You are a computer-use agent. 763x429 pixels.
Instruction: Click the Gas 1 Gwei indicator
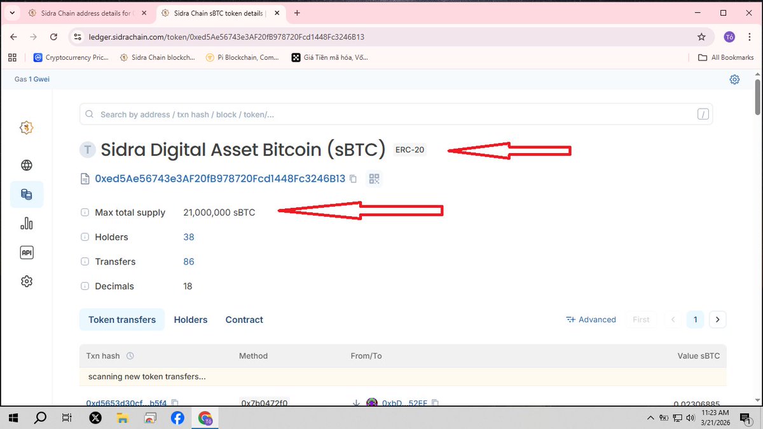pos(32,79)
